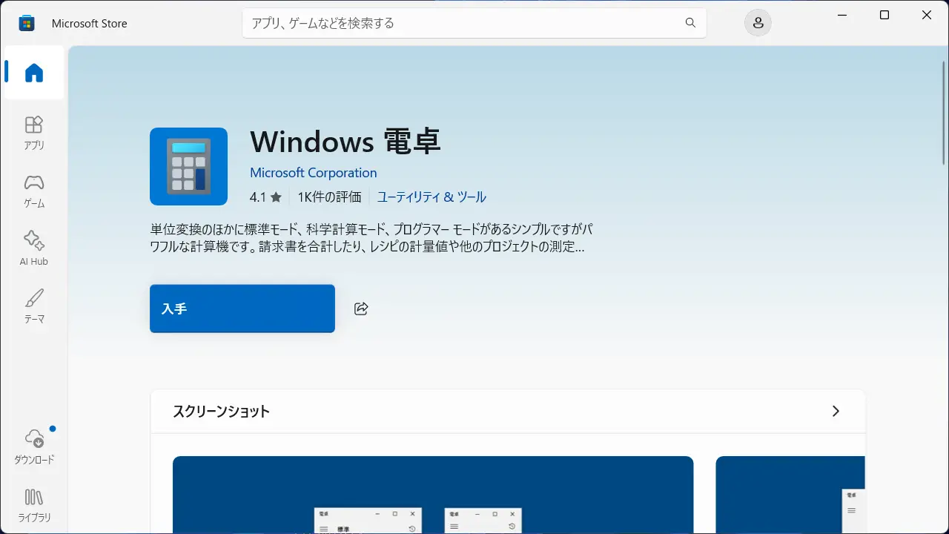Viewport: 949px width, 534px height.
Task: Open ダウンロード in the sidebar
Action: click(34, 447)
